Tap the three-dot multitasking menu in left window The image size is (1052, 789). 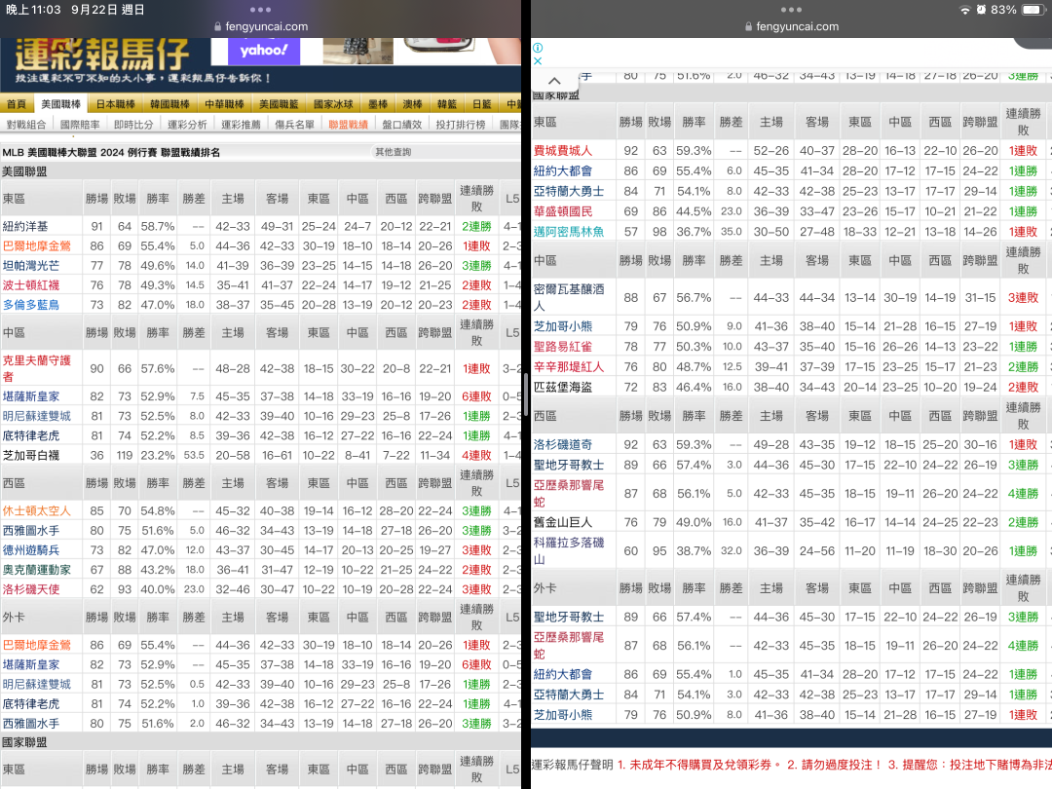260,10
